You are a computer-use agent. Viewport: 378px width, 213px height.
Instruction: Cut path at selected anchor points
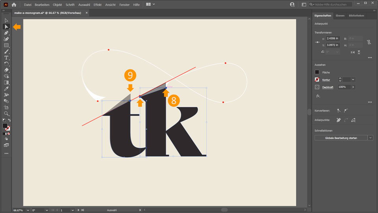point(354,120)
